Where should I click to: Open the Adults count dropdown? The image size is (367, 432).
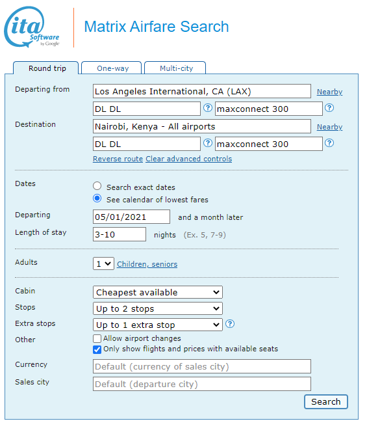click(x=103, y=263)
